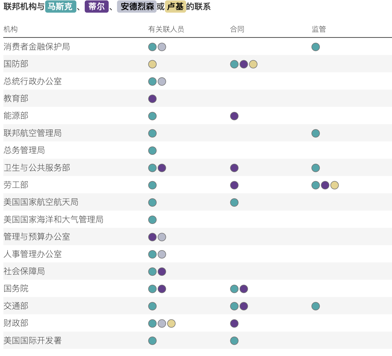Screen dimensions: 392x356
Task: Select yellow 合同 dot for 国防部
Action: [253, 64]
